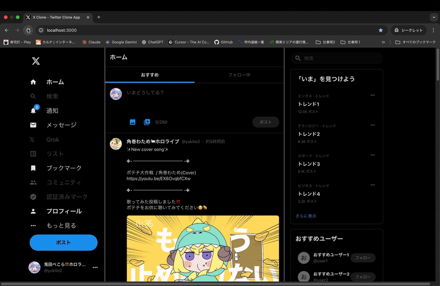Close the X Clone browser tab

pos(88,17)
